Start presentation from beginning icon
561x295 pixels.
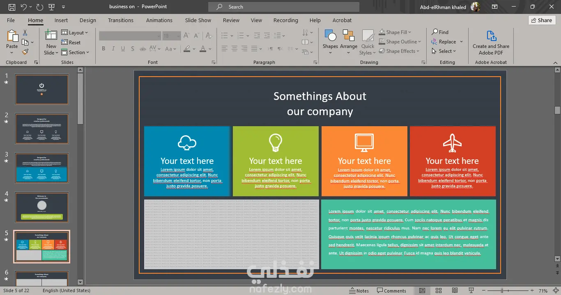(52, 7)
